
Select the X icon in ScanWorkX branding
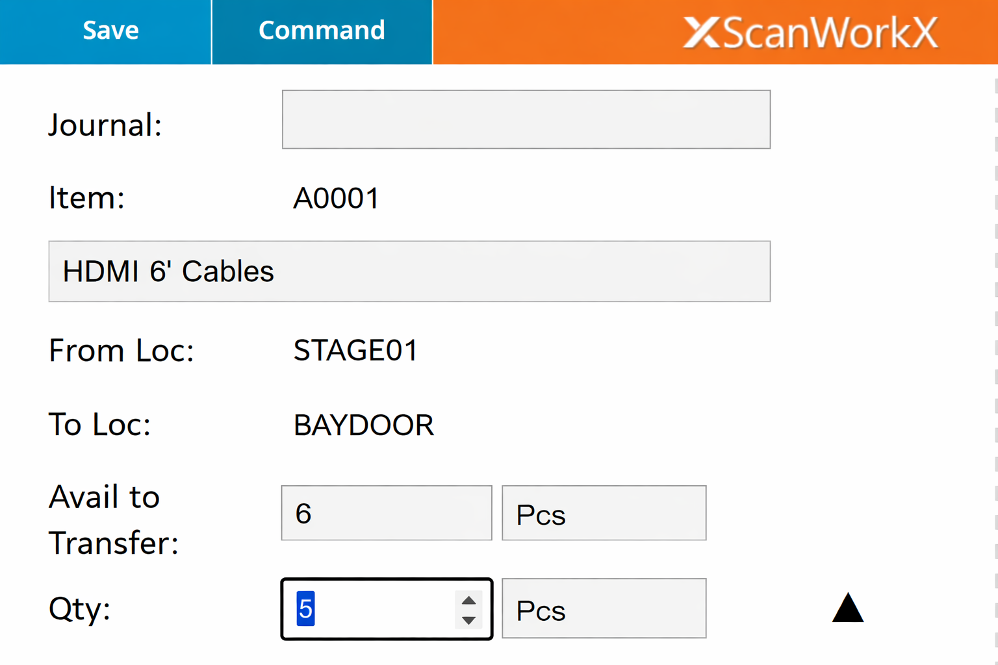(703, 32)
